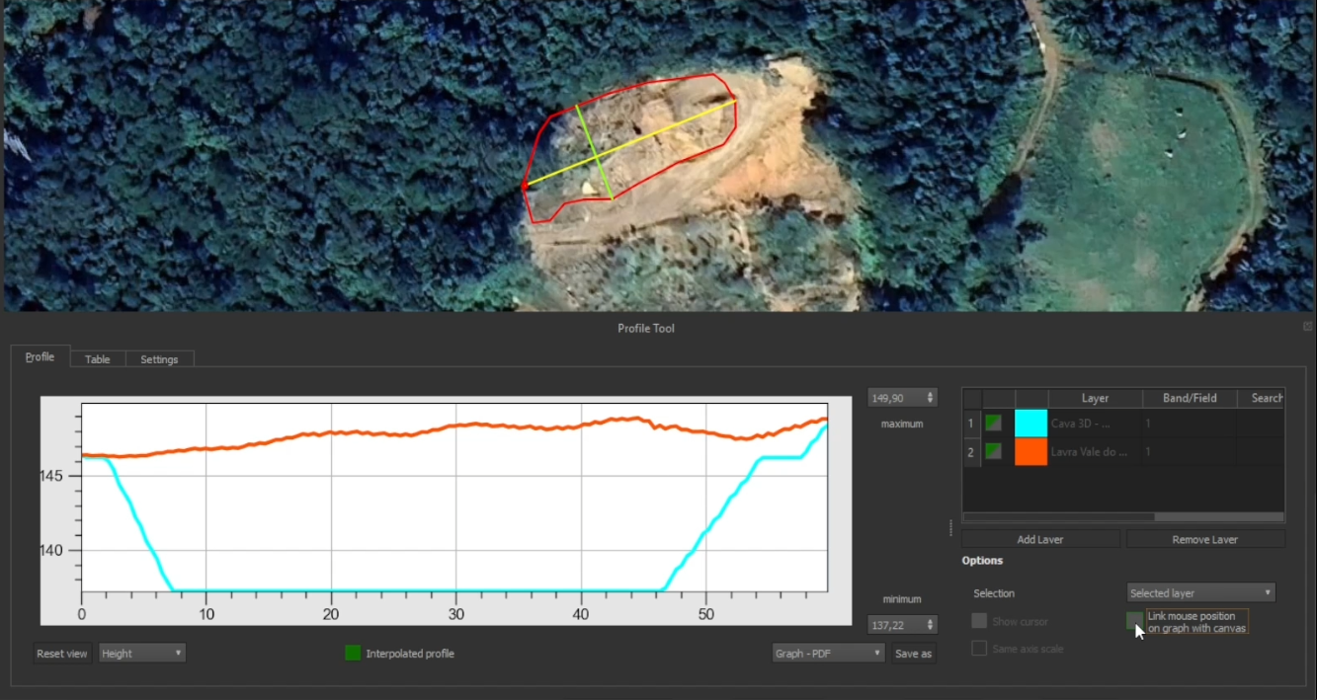The height and width of the screenshot is (700, 1317).
Task: Open the Selected layer selection dropdown
Action: click(1201, 592)
